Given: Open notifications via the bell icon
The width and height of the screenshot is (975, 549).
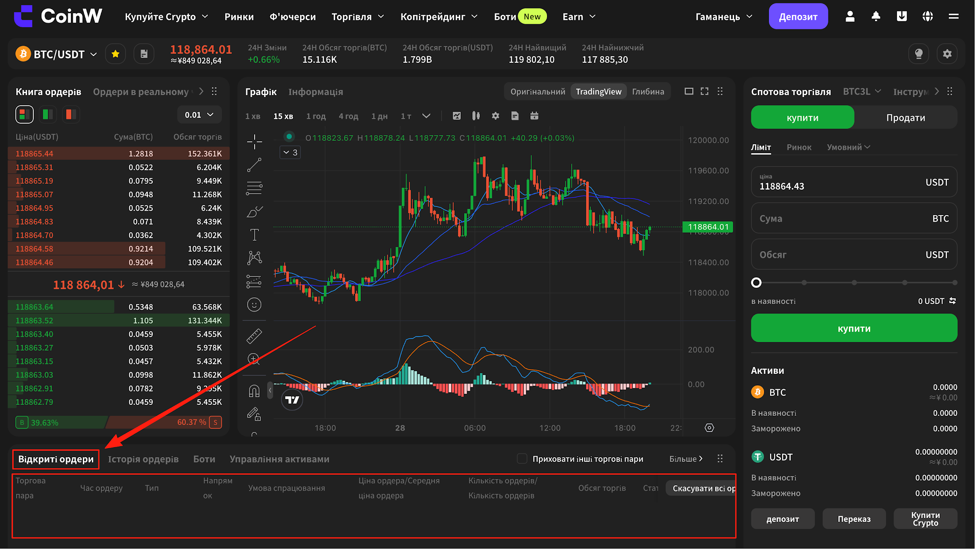Looking at the screenshot, I should pos(876,17).
